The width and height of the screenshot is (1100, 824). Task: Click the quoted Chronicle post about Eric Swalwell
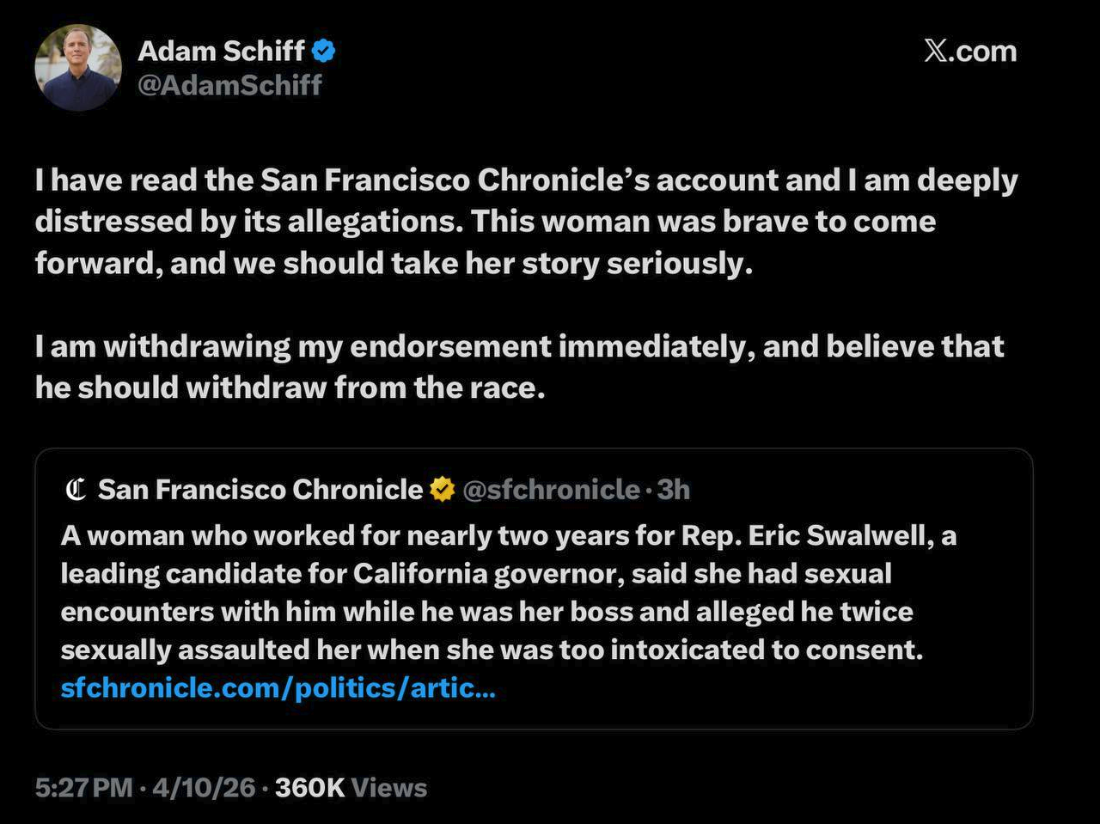pyautogui.click(x=533, y=593)
